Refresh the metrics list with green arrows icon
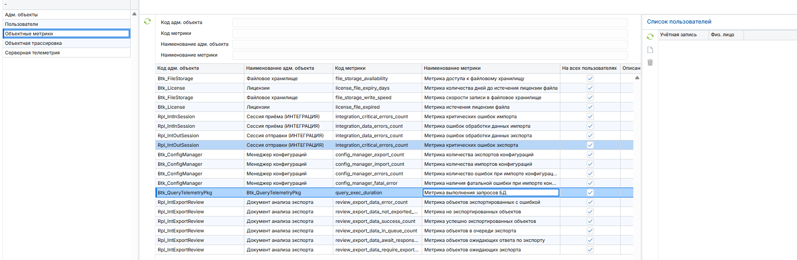The image size is (797, 260). tap(147, 21)
